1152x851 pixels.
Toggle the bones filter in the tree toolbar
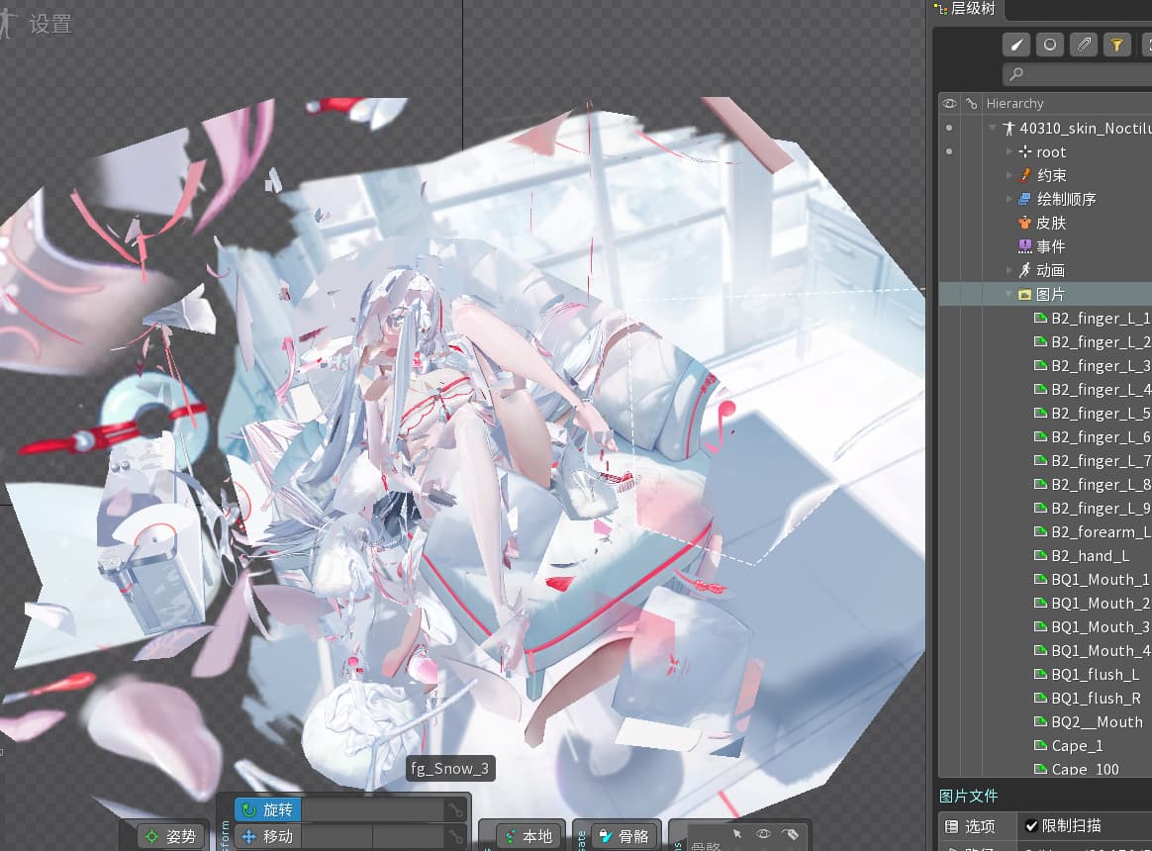(x=1016, y=45)
